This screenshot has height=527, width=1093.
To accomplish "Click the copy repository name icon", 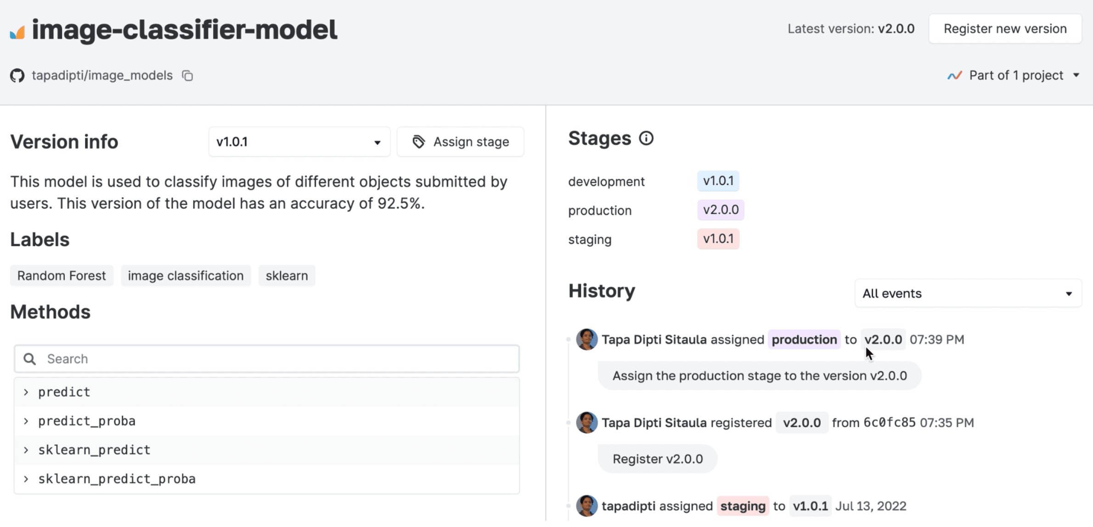I will 187,75.
